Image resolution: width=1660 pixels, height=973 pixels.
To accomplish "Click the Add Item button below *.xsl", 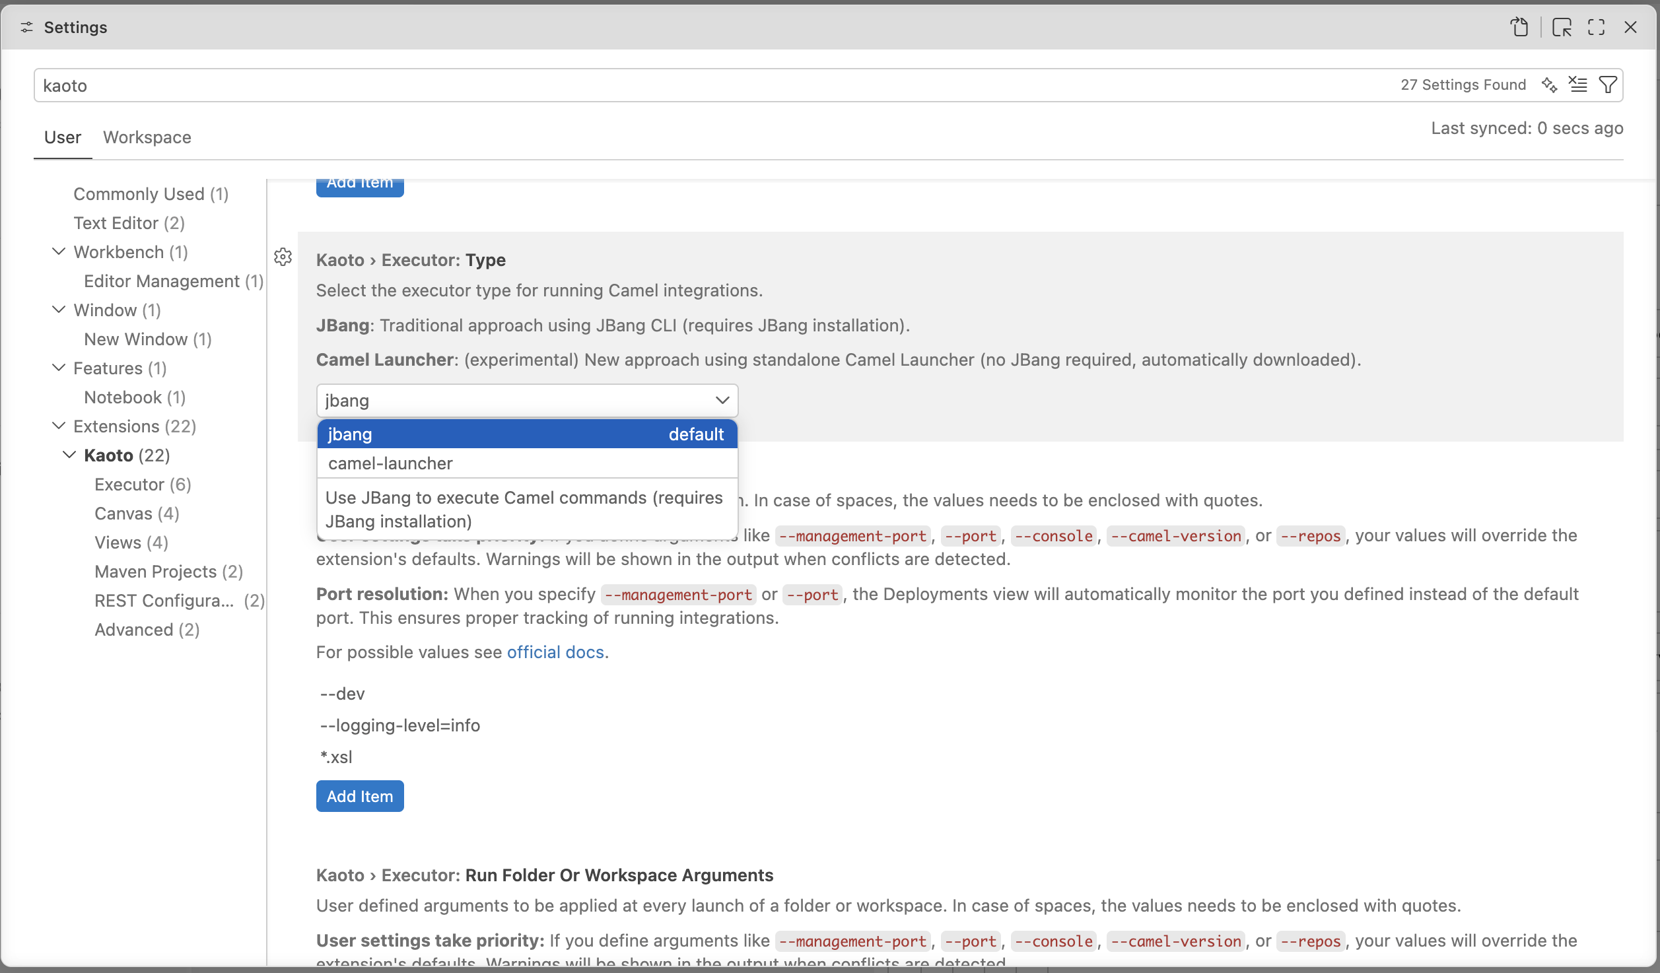I will (x=360, y=797).
